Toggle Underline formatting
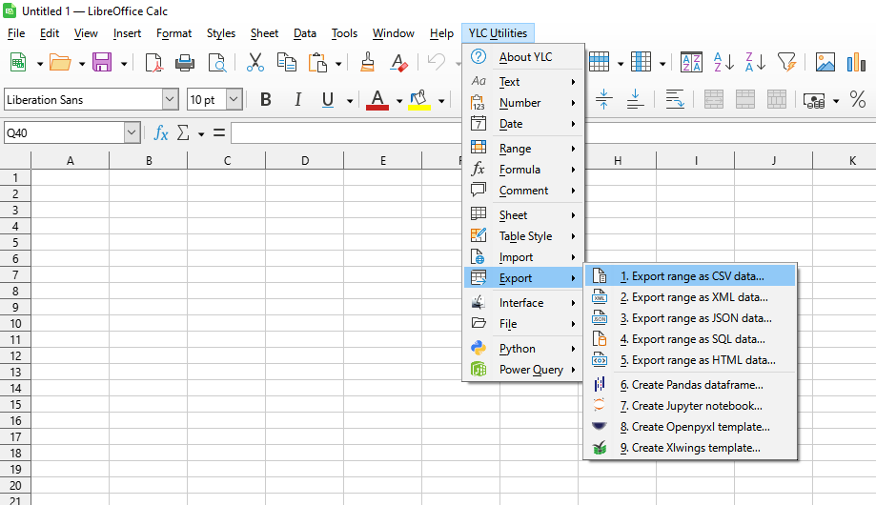Screen dimensions: 876x505 point(328,100)
